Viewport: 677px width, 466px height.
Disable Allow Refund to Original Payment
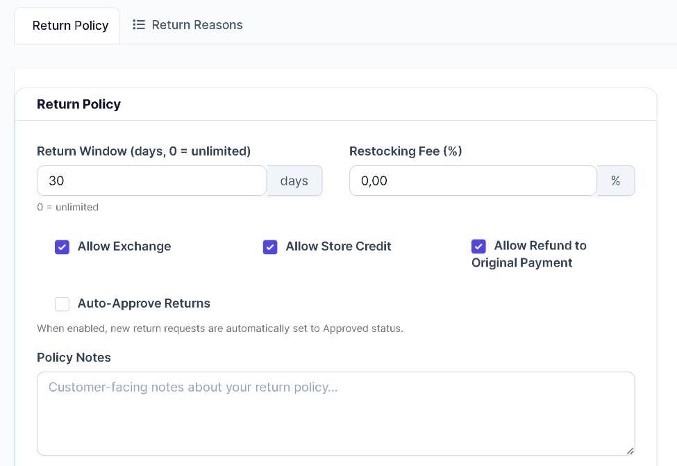(478, 246)
